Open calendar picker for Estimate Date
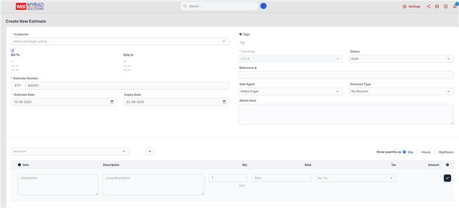The height and width of the screenshot is (208, 459). (112, 102)
